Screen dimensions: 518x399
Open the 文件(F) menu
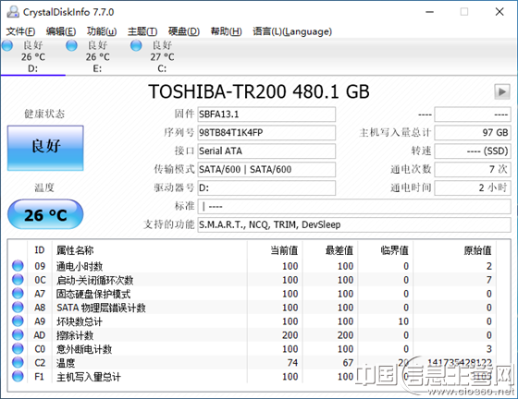(x=20, y=31)
